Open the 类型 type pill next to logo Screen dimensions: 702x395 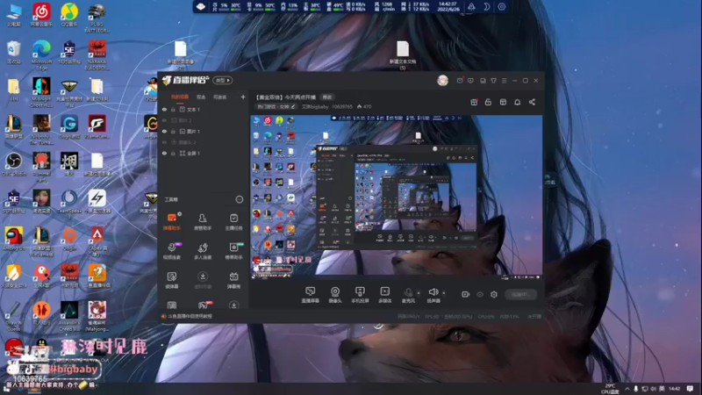pos(223,80)
